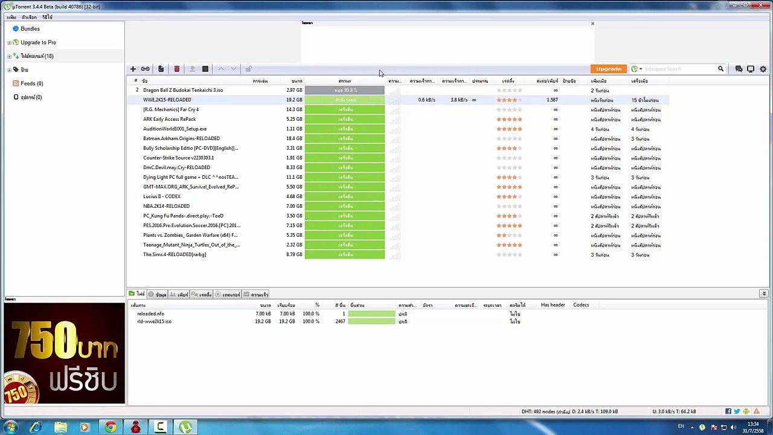Move torrent up the queue arrow
Image resolution: width=773 pixels, height=435 pixels.
coord(221,69)
